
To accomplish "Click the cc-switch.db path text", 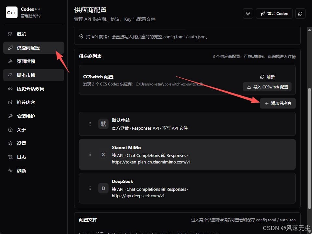I will (x=169, y=84).
